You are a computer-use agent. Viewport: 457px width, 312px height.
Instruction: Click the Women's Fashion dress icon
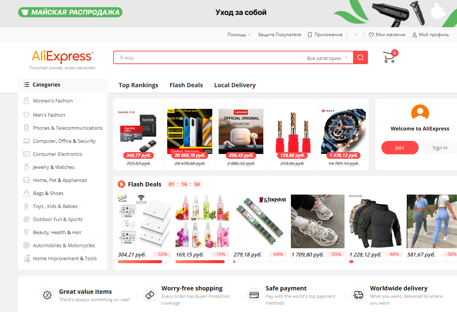pos(26,101)
